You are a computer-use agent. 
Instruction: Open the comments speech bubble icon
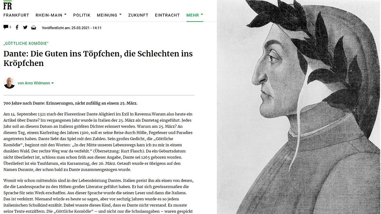click(6, 27)
